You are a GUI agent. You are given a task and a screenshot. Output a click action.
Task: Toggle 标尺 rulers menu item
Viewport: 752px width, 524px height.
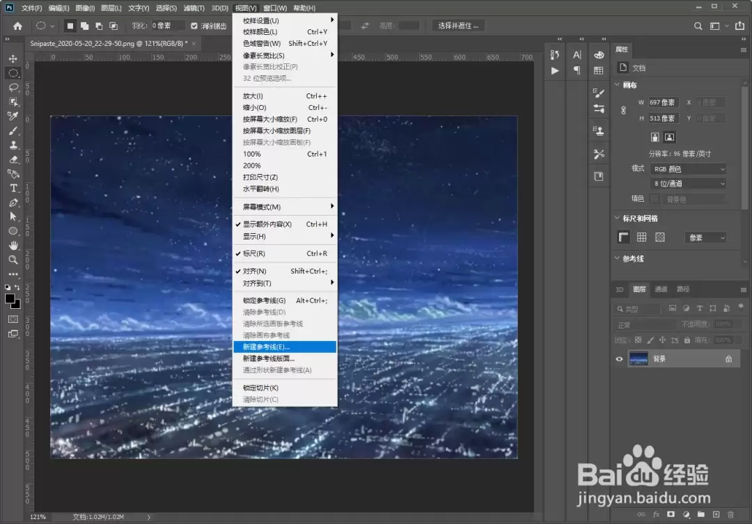point(285,253)
